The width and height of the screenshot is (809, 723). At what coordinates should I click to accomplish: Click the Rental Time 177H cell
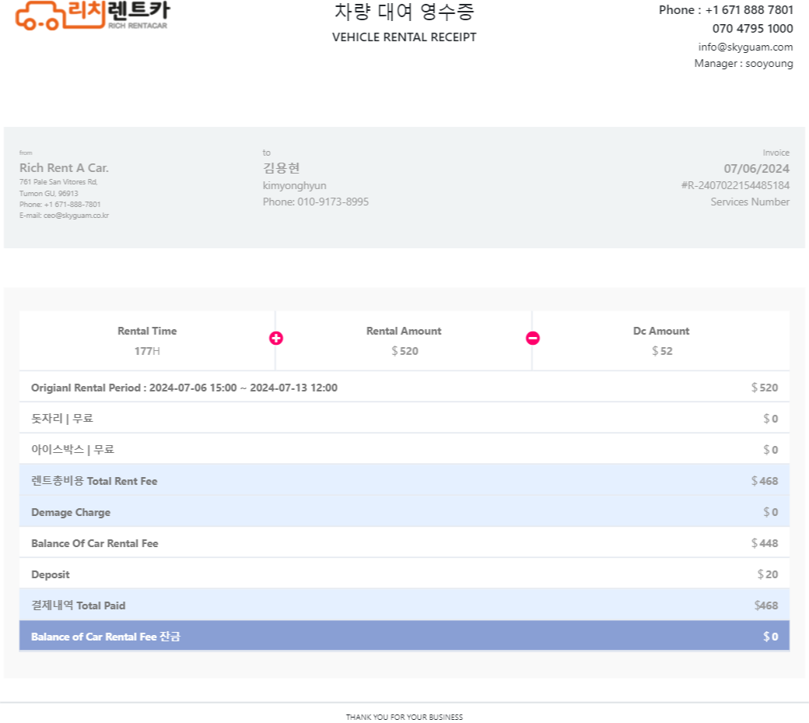(x=147, y=341)
